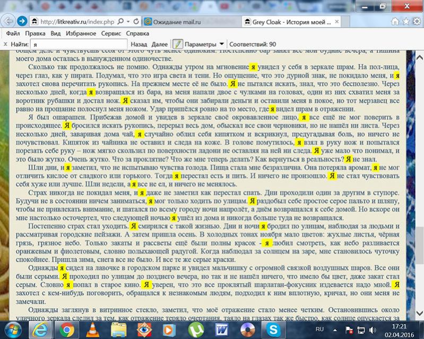The width and height of the screenshot is (424, 339).
Task: Open the Home page icon
Action: click(x=396, y=22)
